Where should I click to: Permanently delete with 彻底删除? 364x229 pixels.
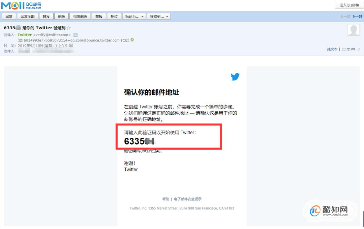pos(80,16)
